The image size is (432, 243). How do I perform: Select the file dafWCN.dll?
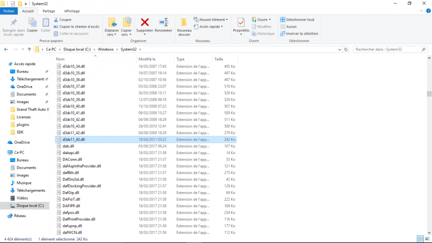(x=72, y=233)
